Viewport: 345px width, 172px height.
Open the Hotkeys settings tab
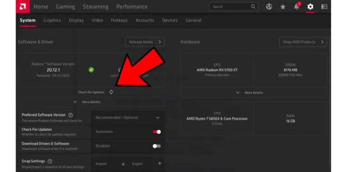119,20
